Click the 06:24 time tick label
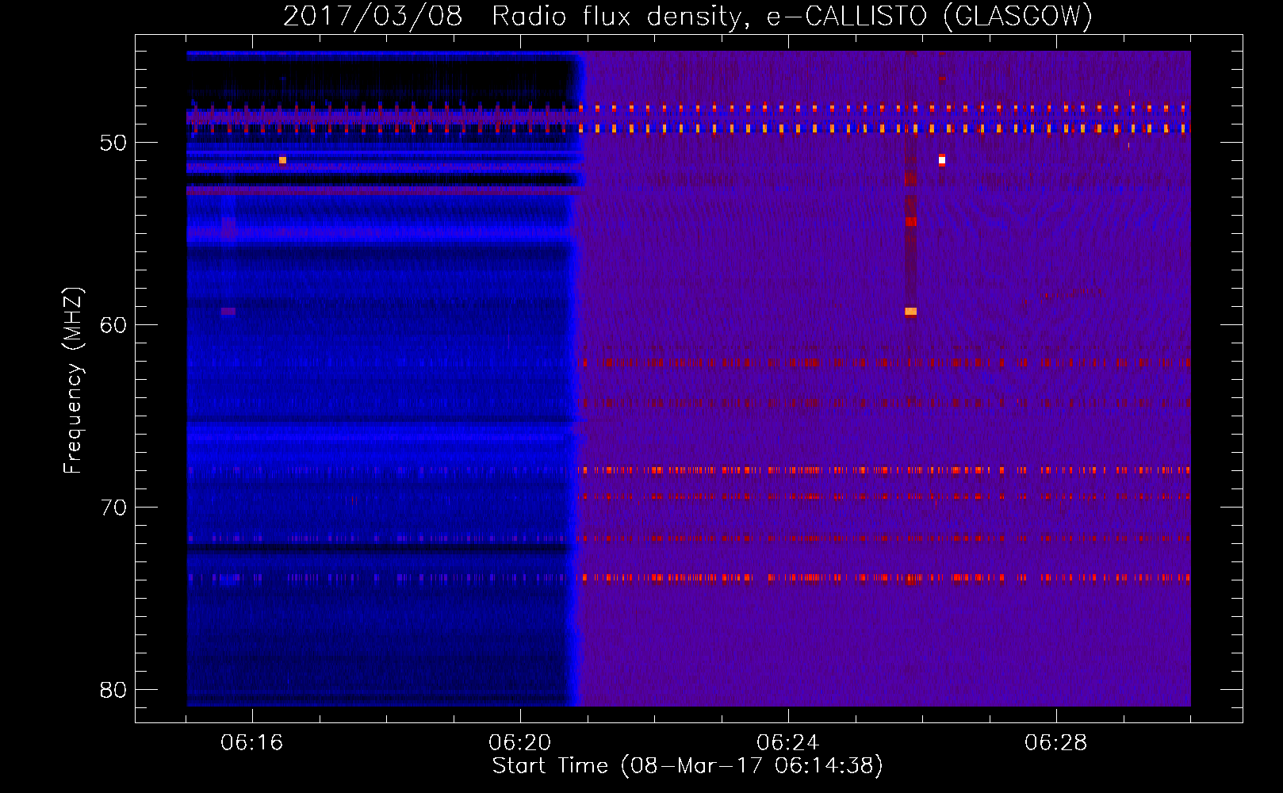This screenshot has height=793, width=1283. click(x=788, y=743)
